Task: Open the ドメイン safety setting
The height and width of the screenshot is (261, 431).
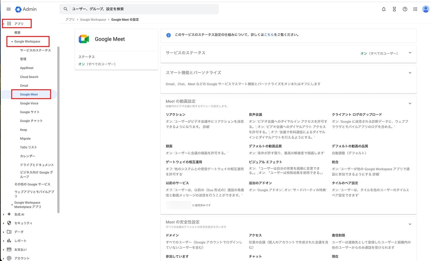Action: 172,235
